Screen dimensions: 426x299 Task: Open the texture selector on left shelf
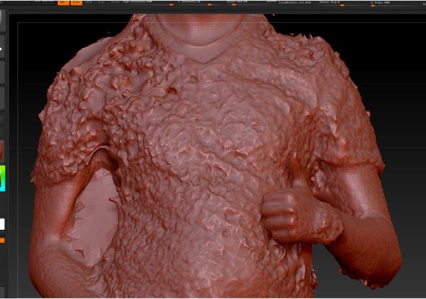[2, 98]
